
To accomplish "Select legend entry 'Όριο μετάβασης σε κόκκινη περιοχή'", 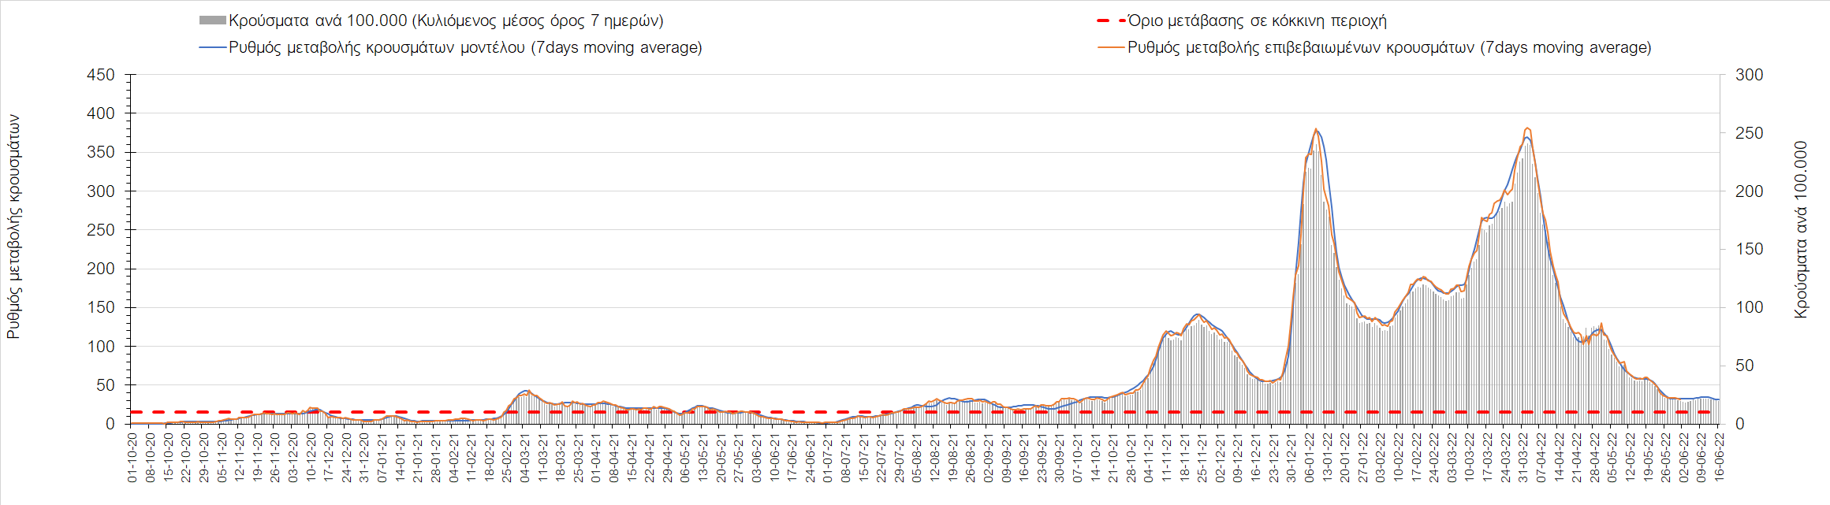I will point(1257,20).
